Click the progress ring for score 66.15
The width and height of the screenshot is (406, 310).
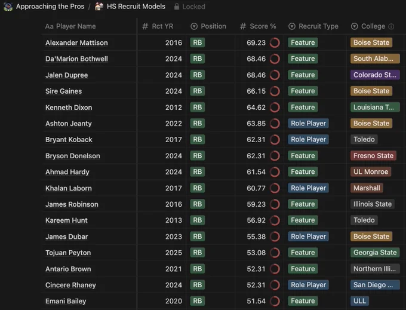[275, 91]
